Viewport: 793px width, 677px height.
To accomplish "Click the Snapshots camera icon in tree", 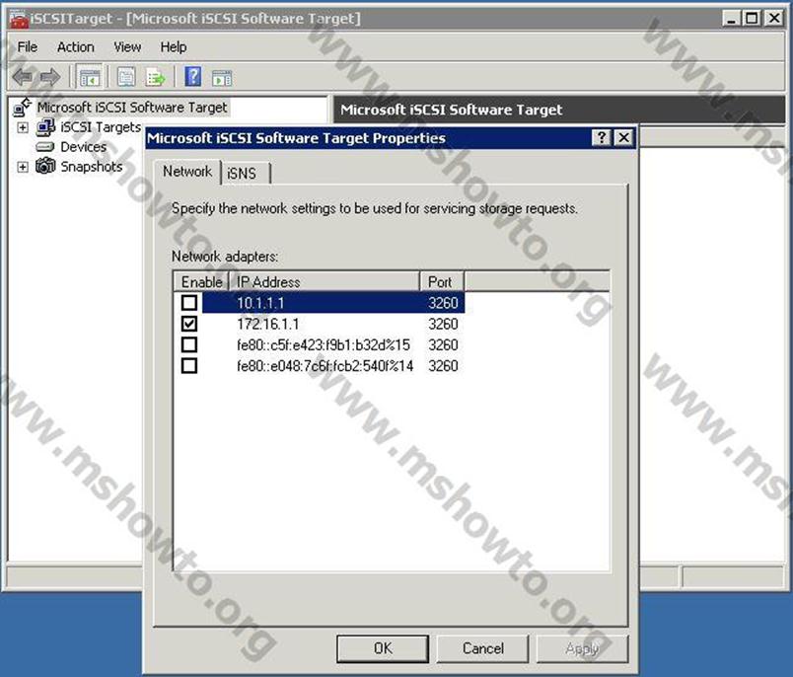I will coord(45,166).
